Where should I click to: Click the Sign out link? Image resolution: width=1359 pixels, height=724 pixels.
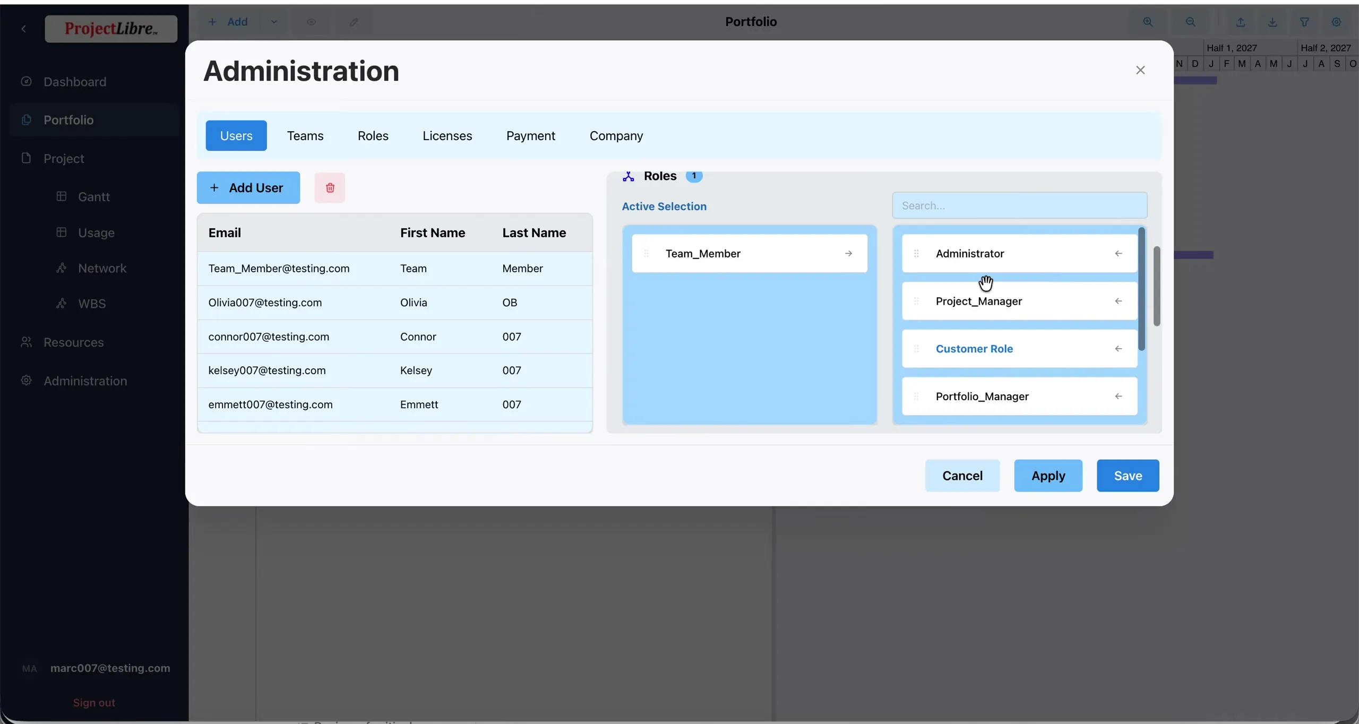(94, 703)
